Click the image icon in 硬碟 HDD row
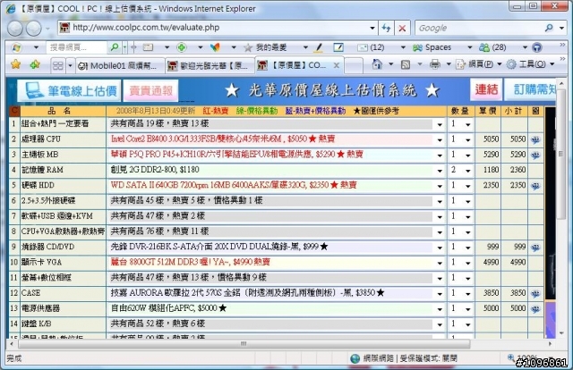 click(x=535, y=186)
